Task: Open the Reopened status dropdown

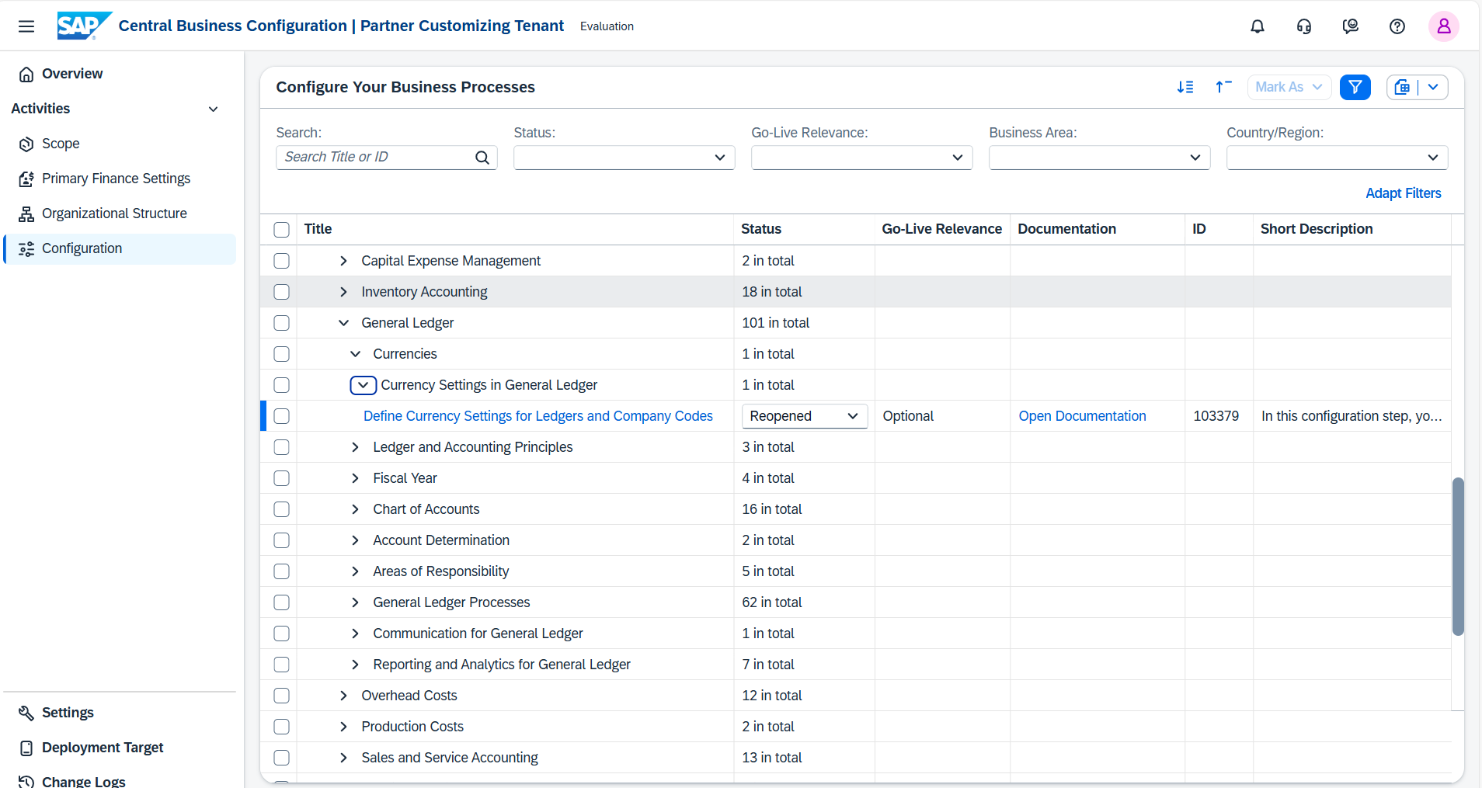Action: click(x=804, y=416)
